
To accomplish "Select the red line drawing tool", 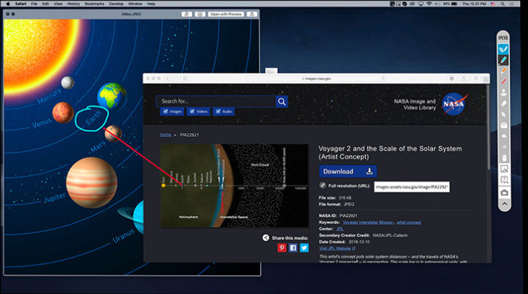I will click(x=503, y=82).
